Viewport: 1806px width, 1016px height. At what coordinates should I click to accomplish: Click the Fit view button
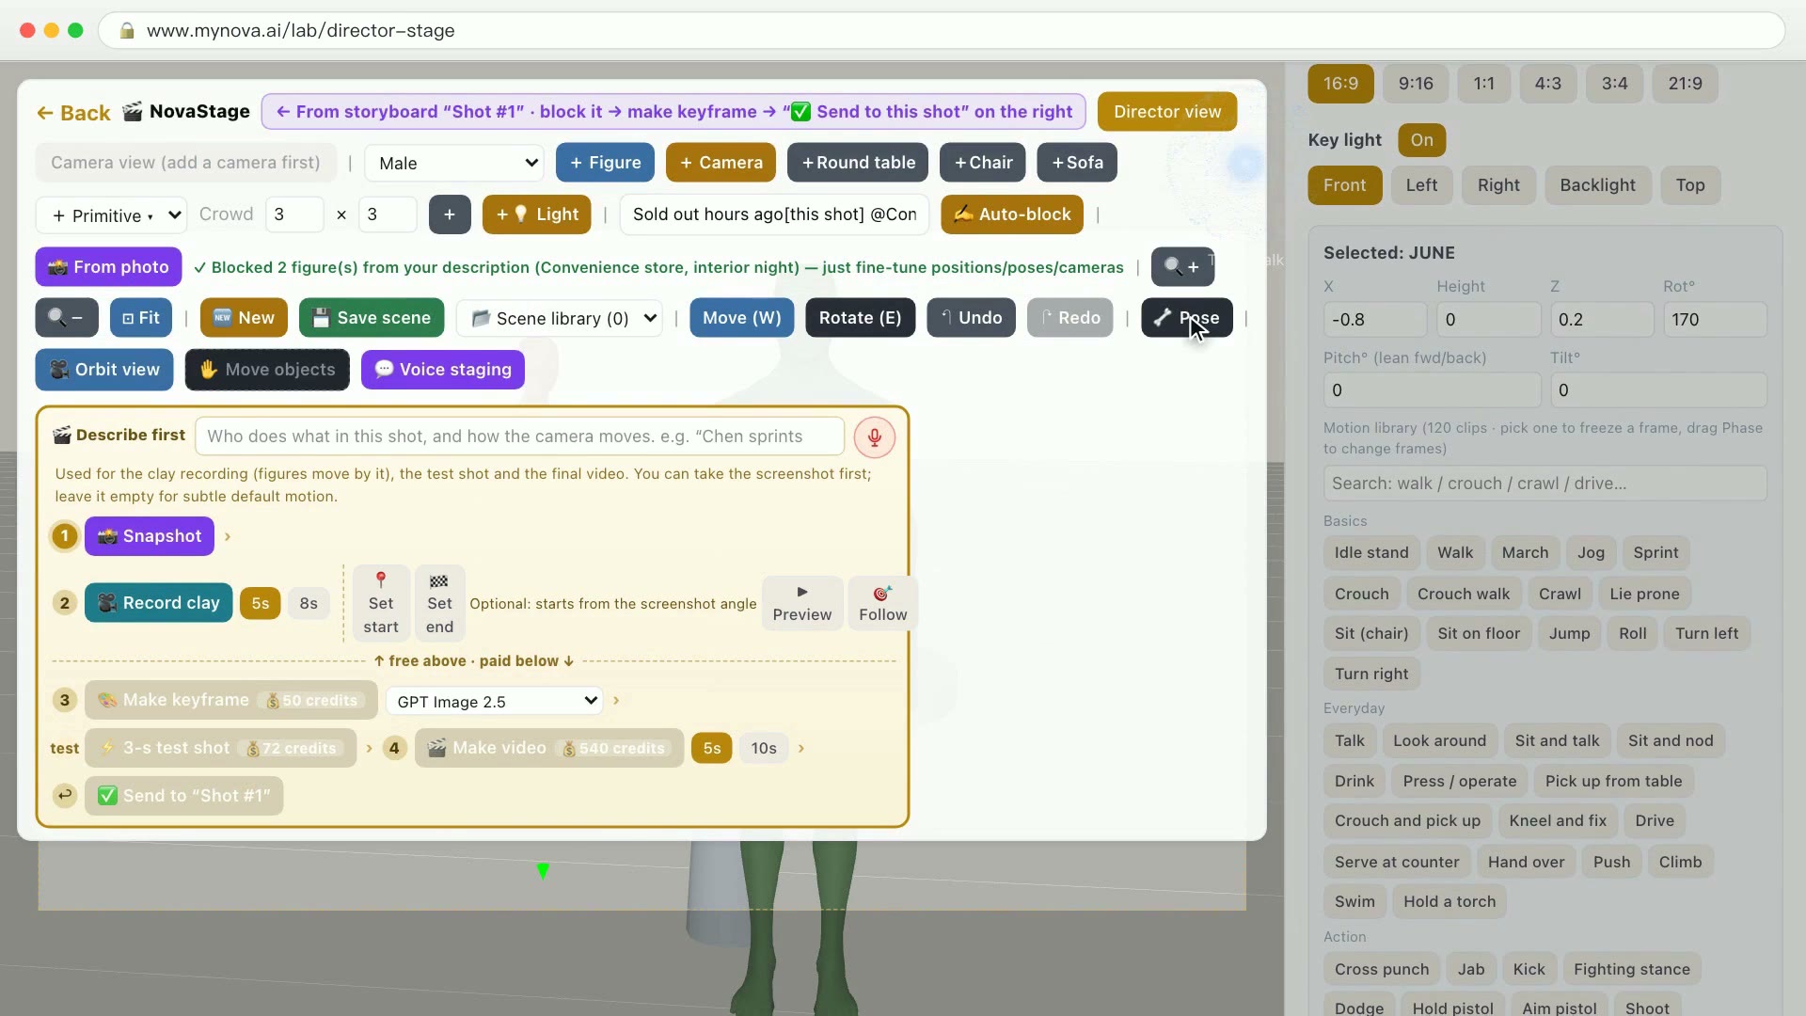tap(141, 318)
